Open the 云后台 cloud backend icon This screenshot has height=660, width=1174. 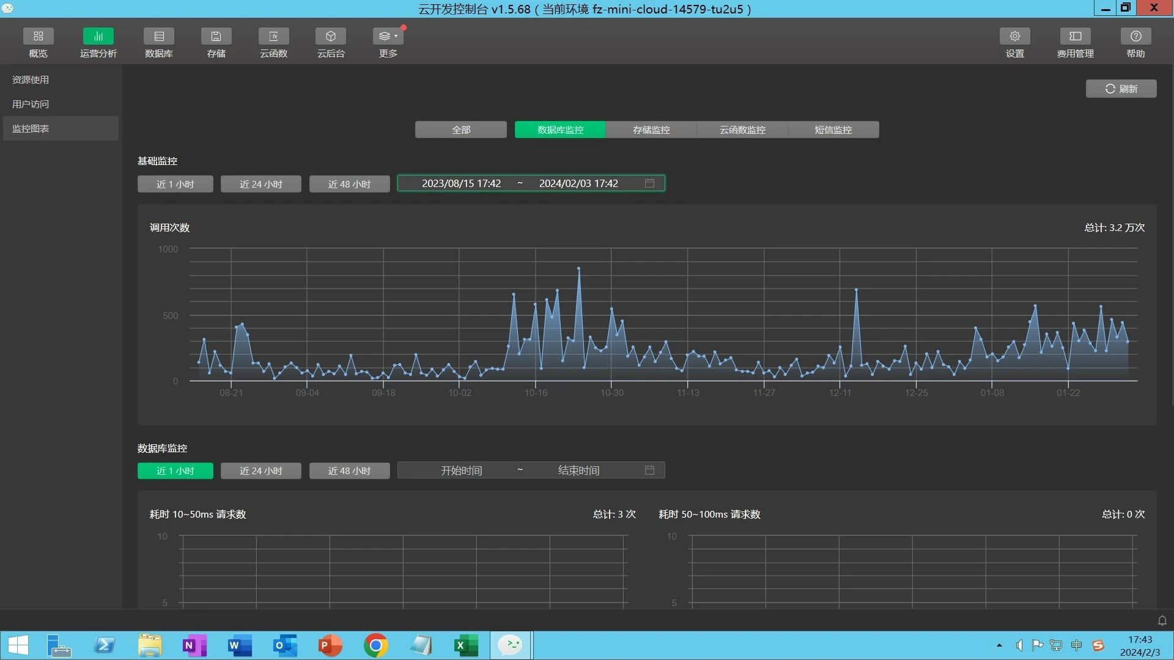click(331, 37)
